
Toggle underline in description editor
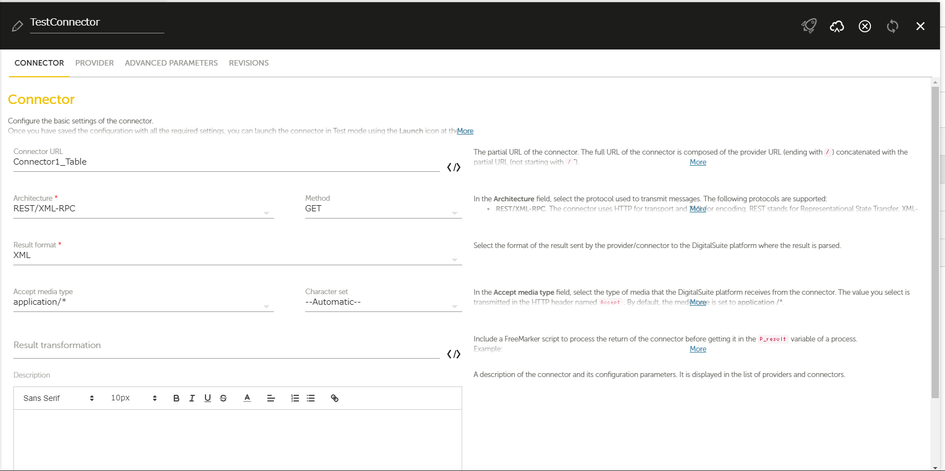(x=207, y=398)
